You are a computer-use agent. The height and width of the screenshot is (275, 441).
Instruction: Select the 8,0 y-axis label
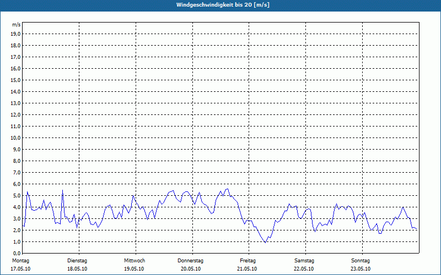point(17,161)
